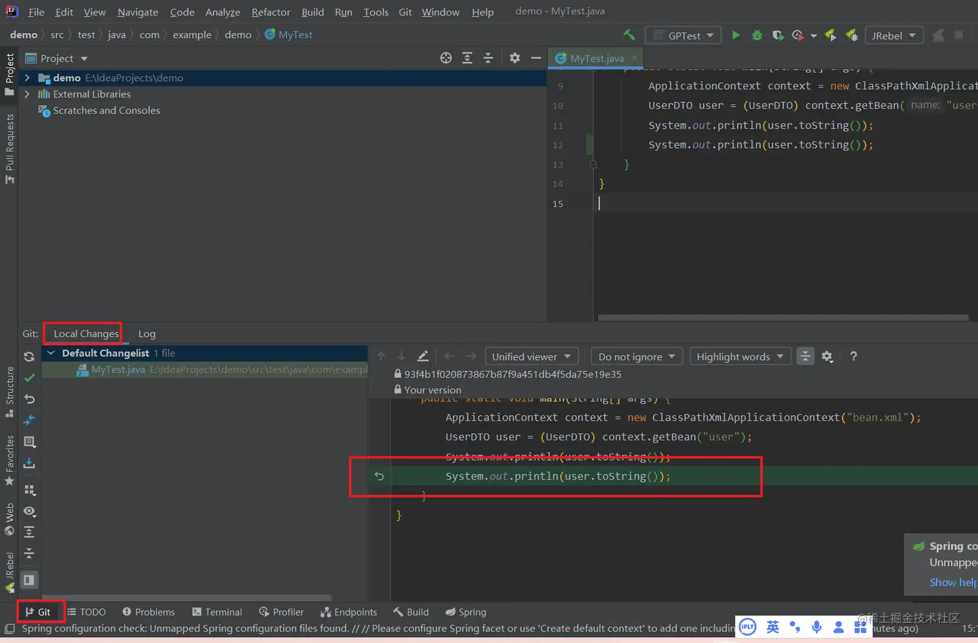Open the File menu
The image size is (978, 643).
(36, 12)
